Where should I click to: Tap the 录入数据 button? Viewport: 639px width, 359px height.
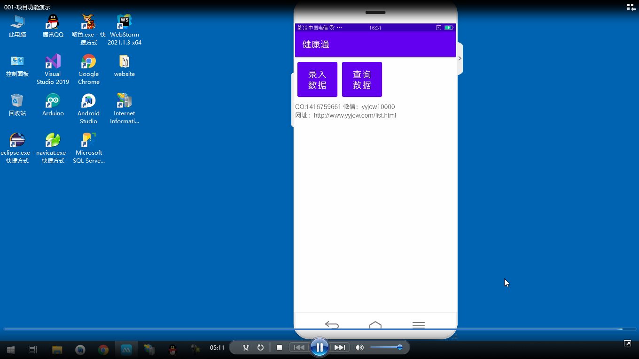317,80
